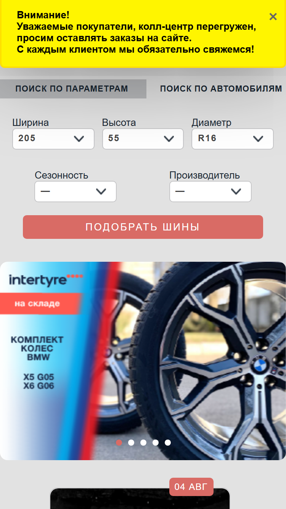Select the first red carousel dot

tap(119, 443)
